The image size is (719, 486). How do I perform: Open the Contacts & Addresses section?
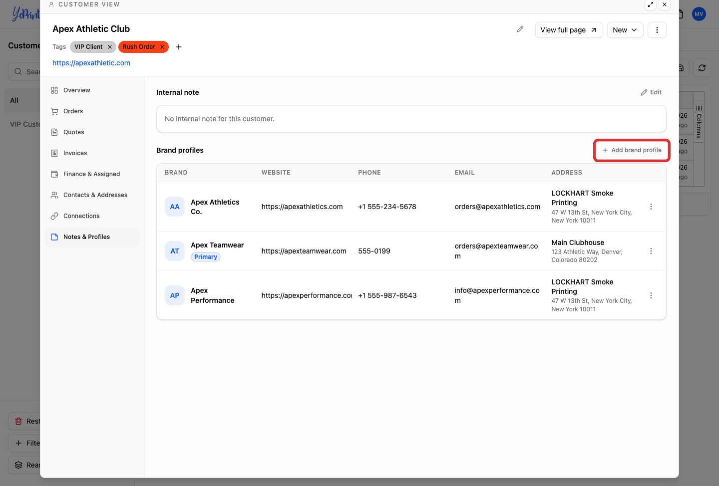coord(92,195)
